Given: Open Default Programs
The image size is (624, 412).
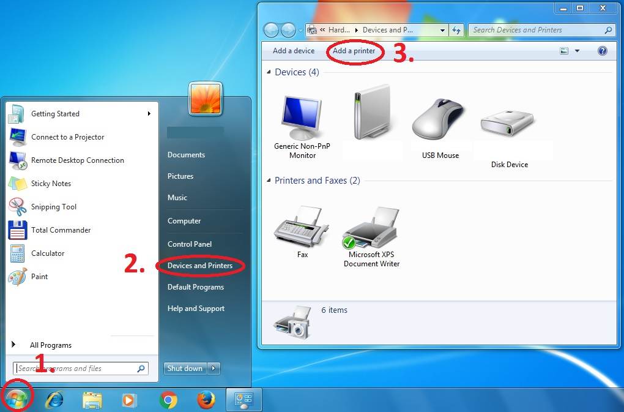Looking at the screenshot, I should point(195,287).
